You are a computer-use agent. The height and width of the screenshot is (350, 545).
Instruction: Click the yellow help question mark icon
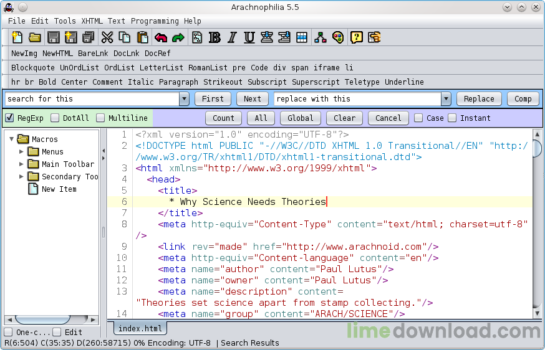click(356, 37)
